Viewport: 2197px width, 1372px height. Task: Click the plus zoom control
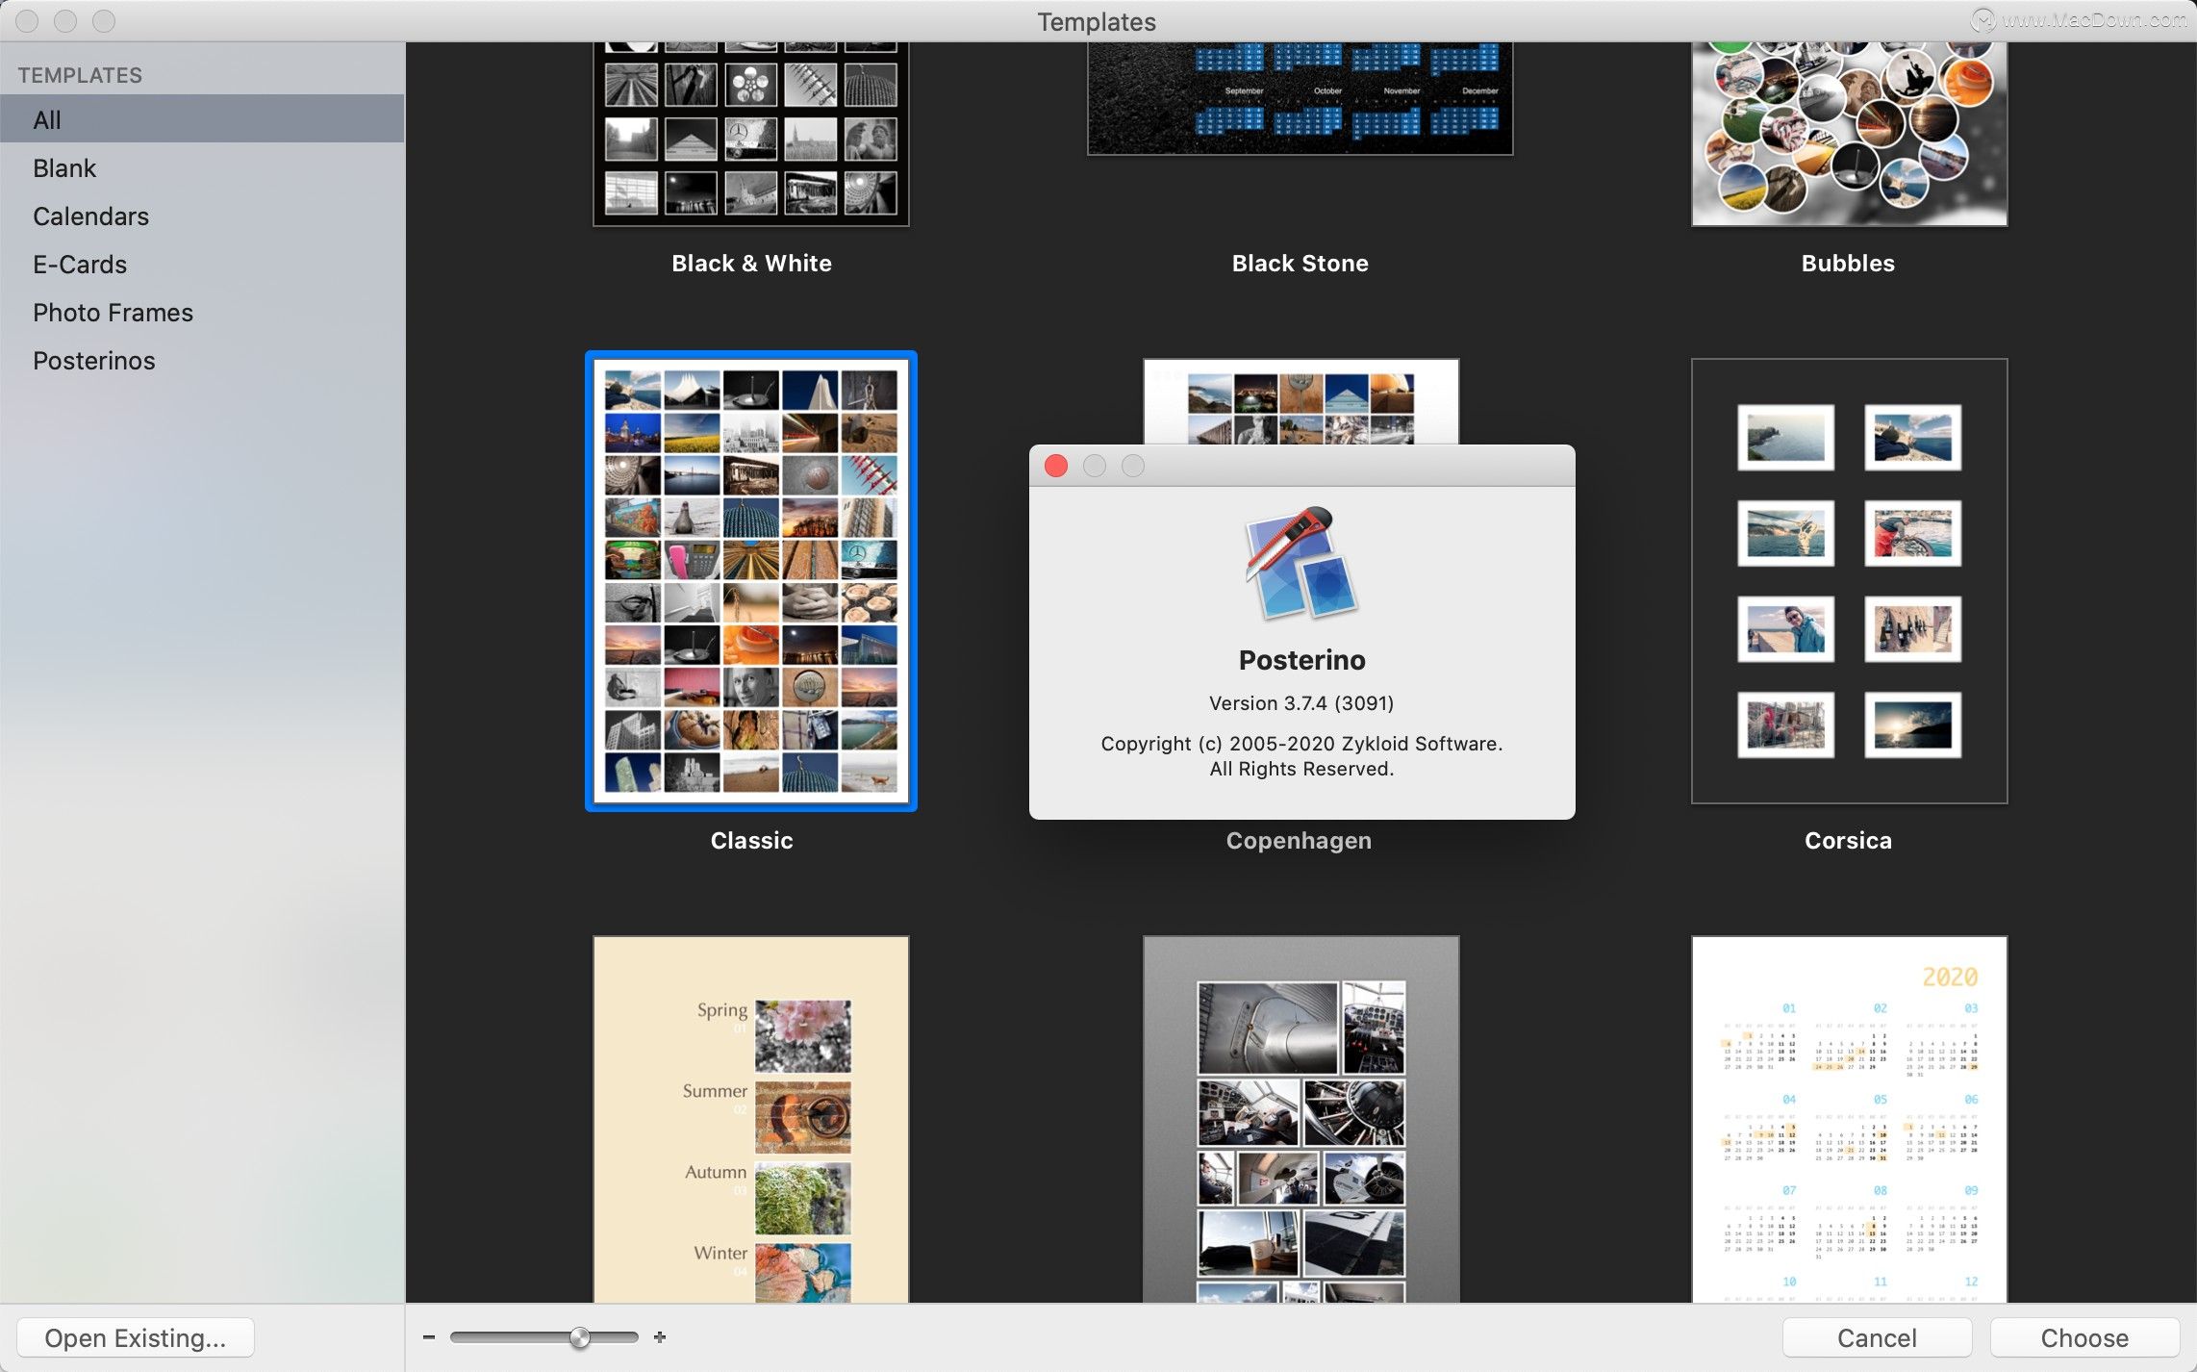(660, 1337)
